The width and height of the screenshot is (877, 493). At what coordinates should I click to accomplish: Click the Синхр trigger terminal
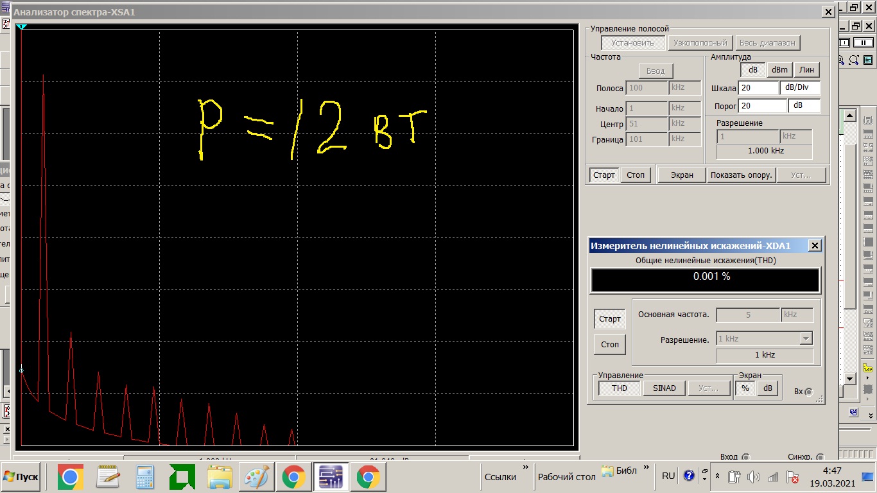[819, 457]
